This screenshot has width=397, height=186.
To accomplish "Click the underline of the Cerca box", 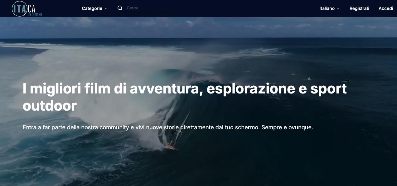I will pyautogui.click(x=147, y=12).
